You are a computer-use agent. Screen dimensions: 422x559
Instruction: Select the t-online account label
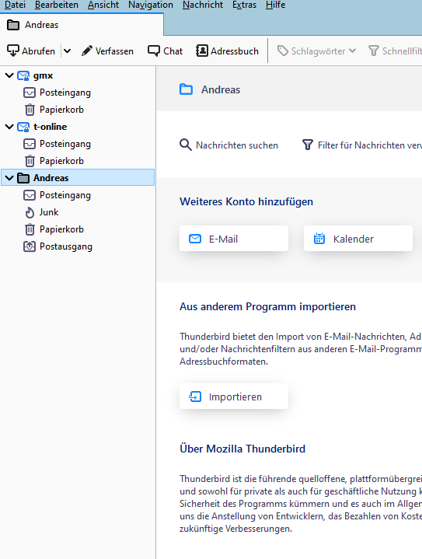pos(50,127)
